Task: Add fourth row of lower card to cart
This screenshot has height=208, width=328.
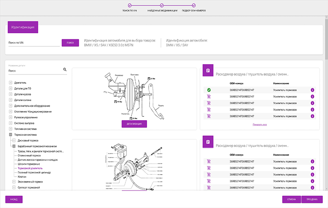Action: (209, 181)
